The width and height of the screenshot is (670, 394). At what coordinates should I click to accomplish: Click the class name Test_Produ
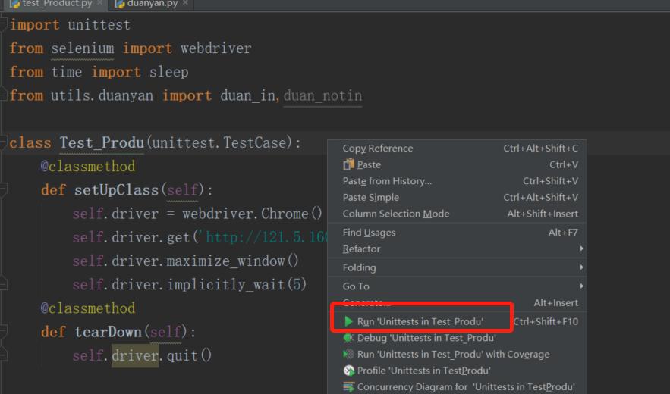point(102,142)
